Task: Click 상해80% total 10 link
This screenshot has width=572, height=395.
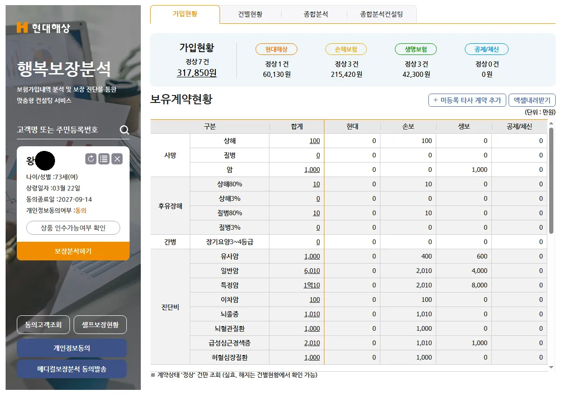Action: point(317,184)
